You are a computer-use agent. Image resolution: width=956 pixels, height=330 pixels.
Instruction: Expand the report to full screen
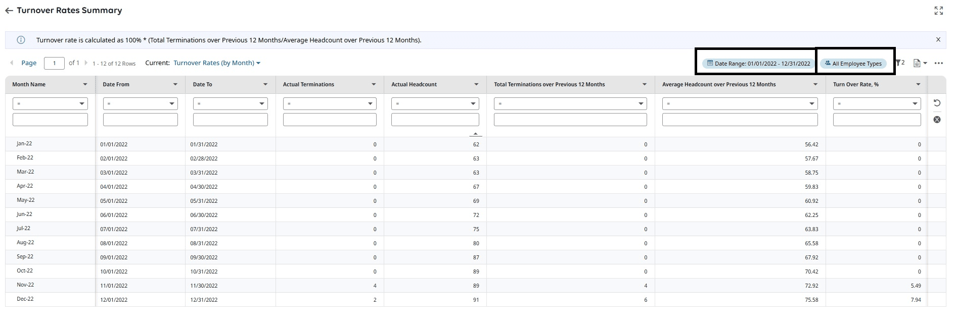[938, 11]
